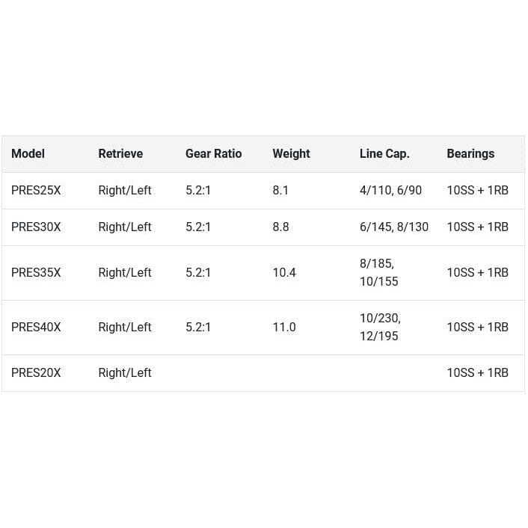Select the PRES30X model cell
The image size is (528, 528).
pyautogui.click(x=36, y=227)
